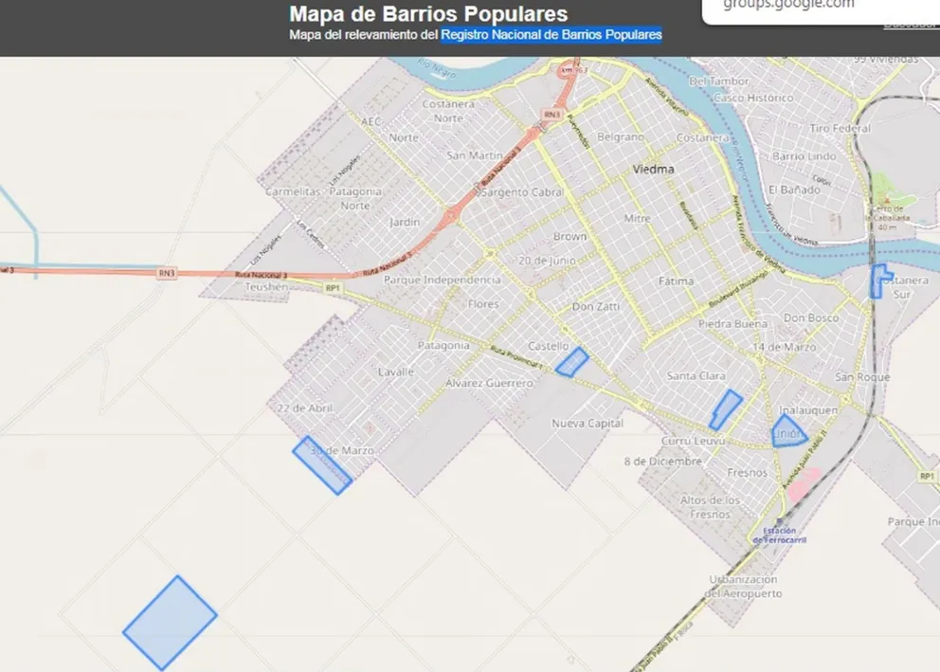Click the Flores neighborhood label
940x672 pixels.
click(x=483, y=304)
